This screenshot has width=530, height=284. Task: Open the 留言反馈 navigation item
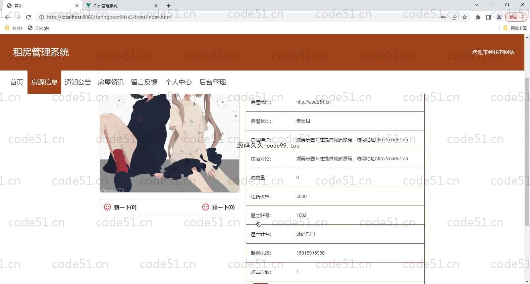coord(144,82)
